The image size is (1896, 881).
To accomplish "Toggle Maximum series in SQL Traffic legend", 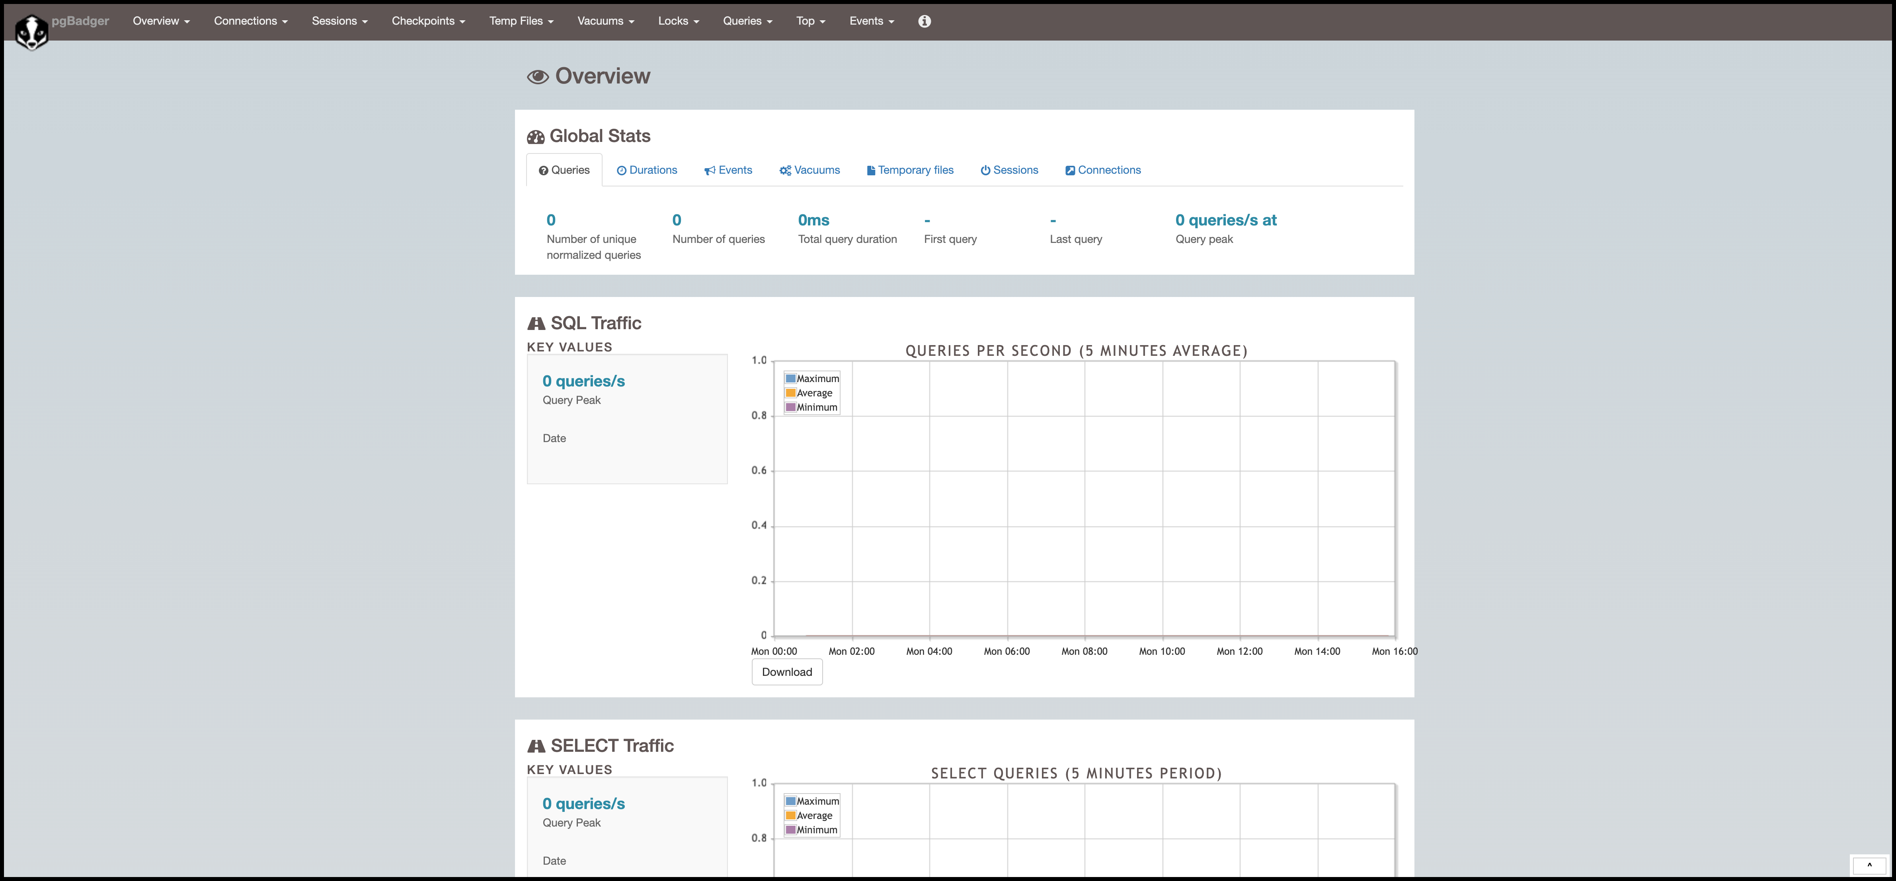I will pyautogui.click(x=817, y=379).
